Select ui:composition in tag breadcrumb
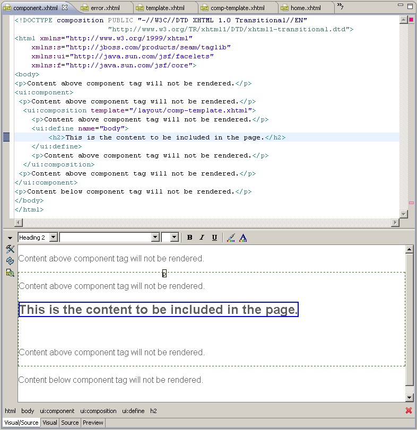The width and height of the screenshot is (417, 430). [98, 411]
